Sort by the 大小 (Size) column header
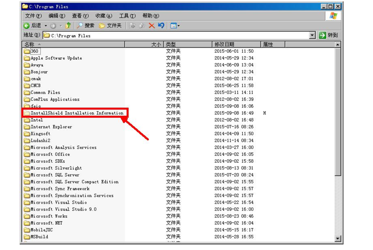 pos(144,44)
